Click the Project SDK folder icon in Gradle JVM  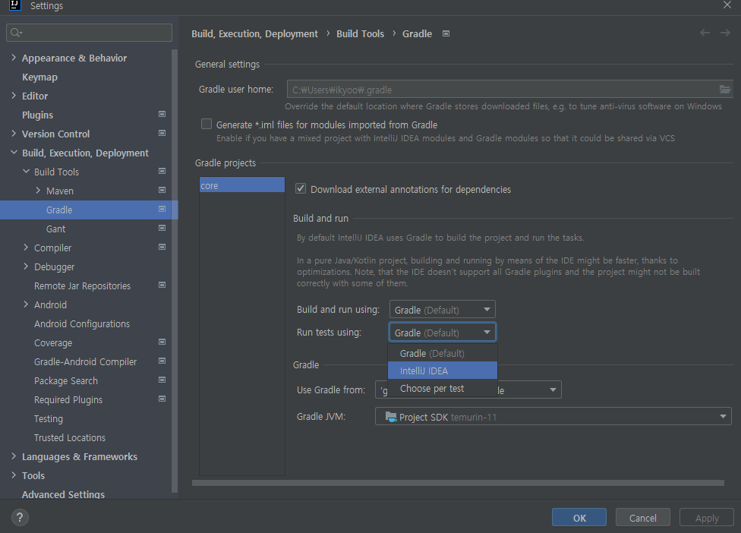(391, 417)
